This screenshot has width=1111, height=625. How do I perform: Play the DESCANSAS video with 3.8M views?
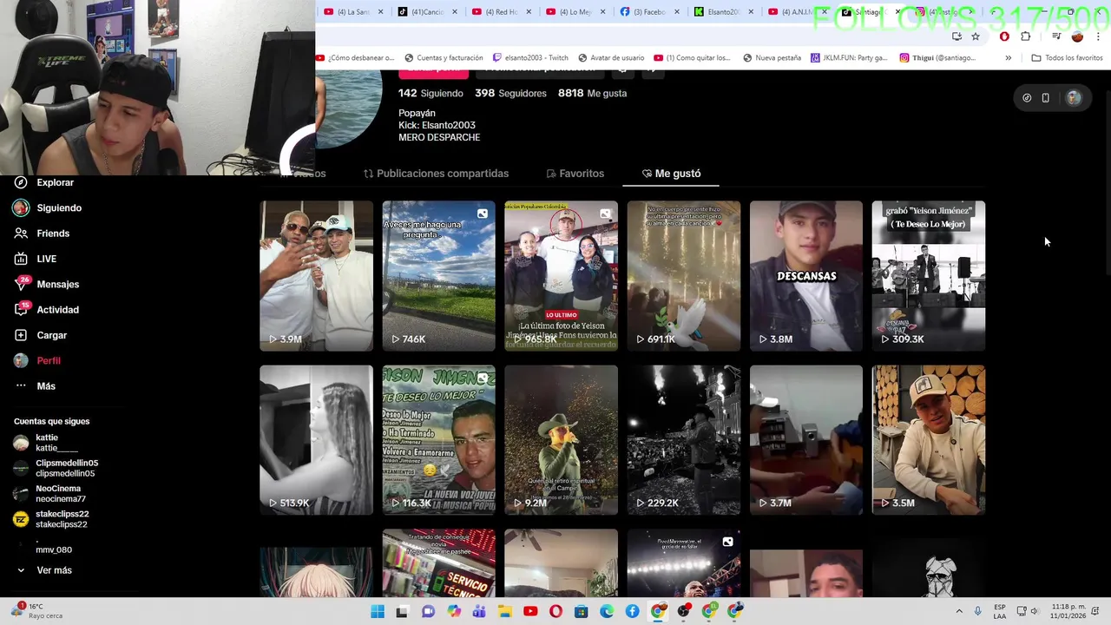[806, 276]
